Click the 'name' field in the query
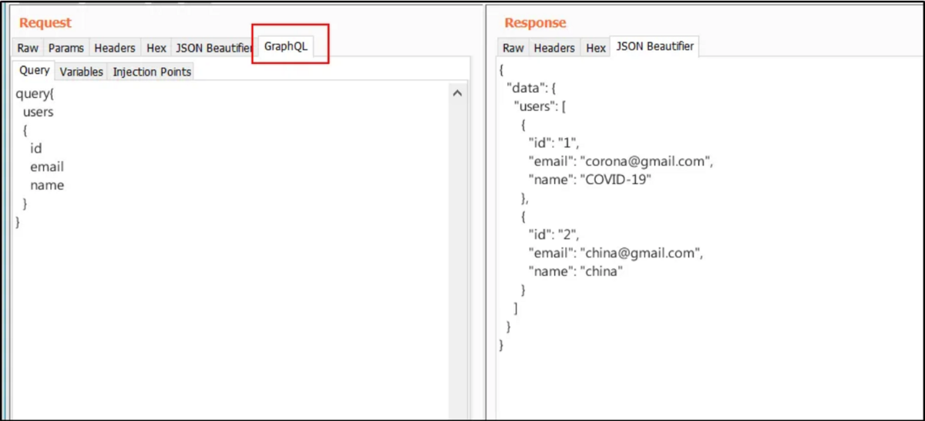This screenshot has height=421, width=925. 47,185
